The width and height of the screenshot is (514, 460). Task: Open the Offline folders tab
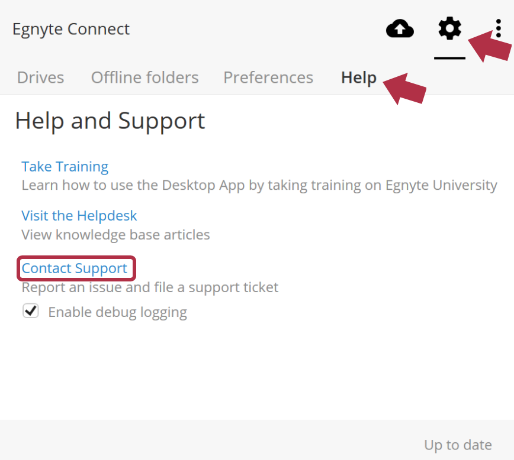click(145, 77)
